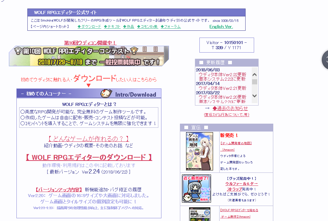The image size is (328, 221).
Task: Open 宣伝スパム行為について link
Action: click(x=226, y=115)
